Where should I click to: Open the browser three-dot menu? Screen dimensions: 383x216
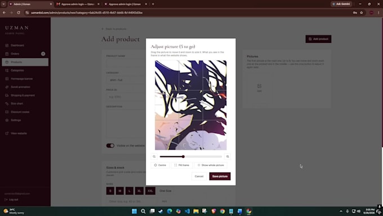378,13
